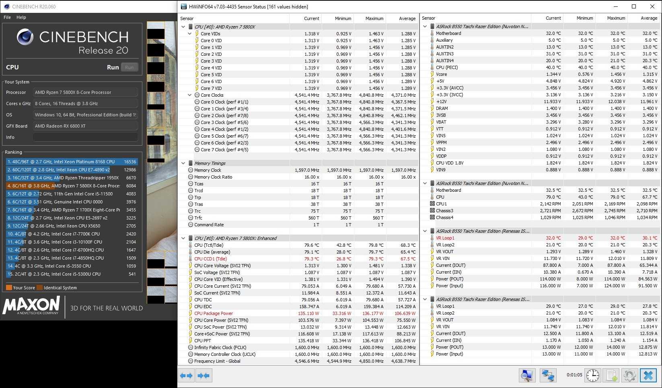Viewport: 662px width, 388px height.
Task: Select the CPU Package Power sensor row
Action: 214,313
